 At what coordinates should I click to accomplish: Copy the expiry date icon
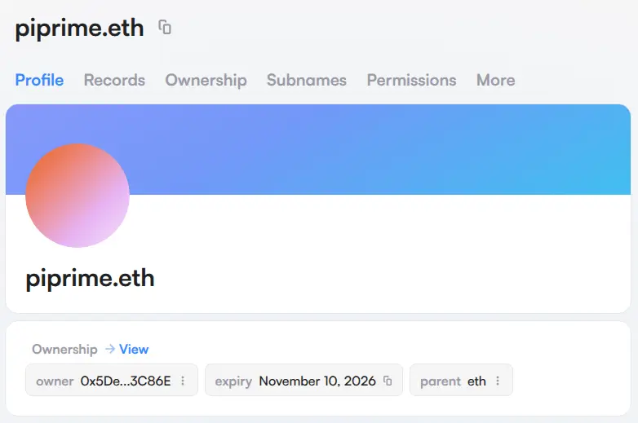(x=388, y=381)
